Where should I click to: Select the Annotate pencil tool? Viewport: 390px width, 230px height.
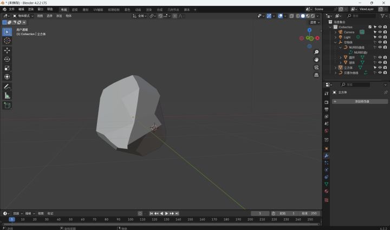click(x=7, y=87)
